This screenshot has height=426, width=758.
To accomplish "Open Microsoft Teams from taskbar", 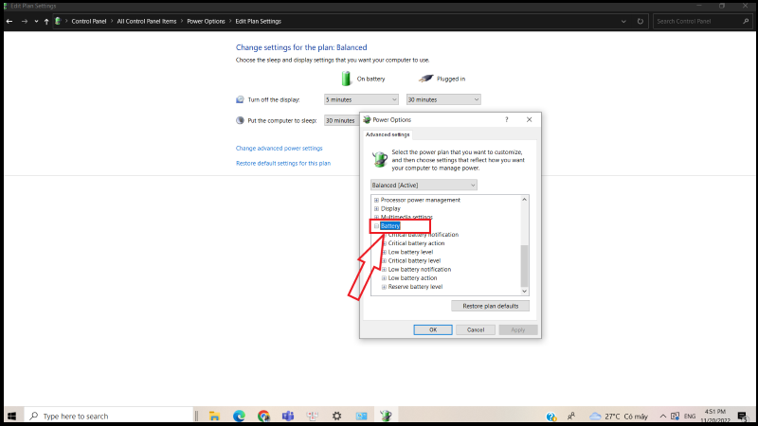I will click(x=288, y=416).
